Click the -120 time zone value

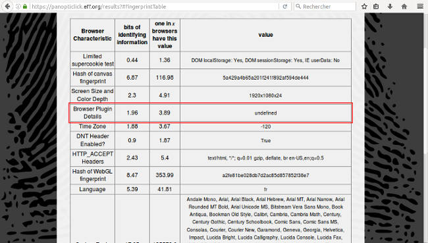coord(265,126)
